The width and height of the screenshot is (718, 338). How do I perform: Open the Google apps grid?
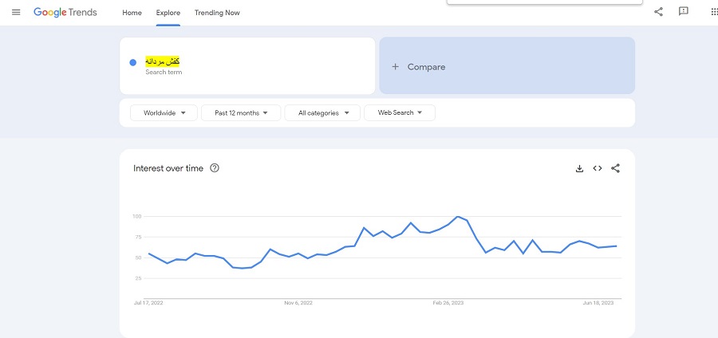tap(714, 12)
